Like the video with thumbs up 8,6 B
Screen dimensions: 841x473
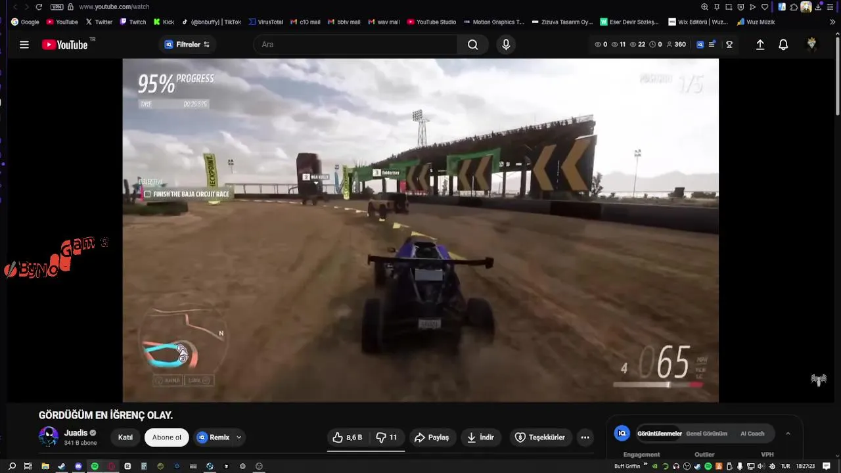click(x=348, y=438)
